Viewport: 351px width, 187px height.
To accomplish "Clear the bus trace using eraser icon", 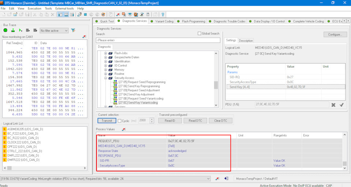I will 84,37.
